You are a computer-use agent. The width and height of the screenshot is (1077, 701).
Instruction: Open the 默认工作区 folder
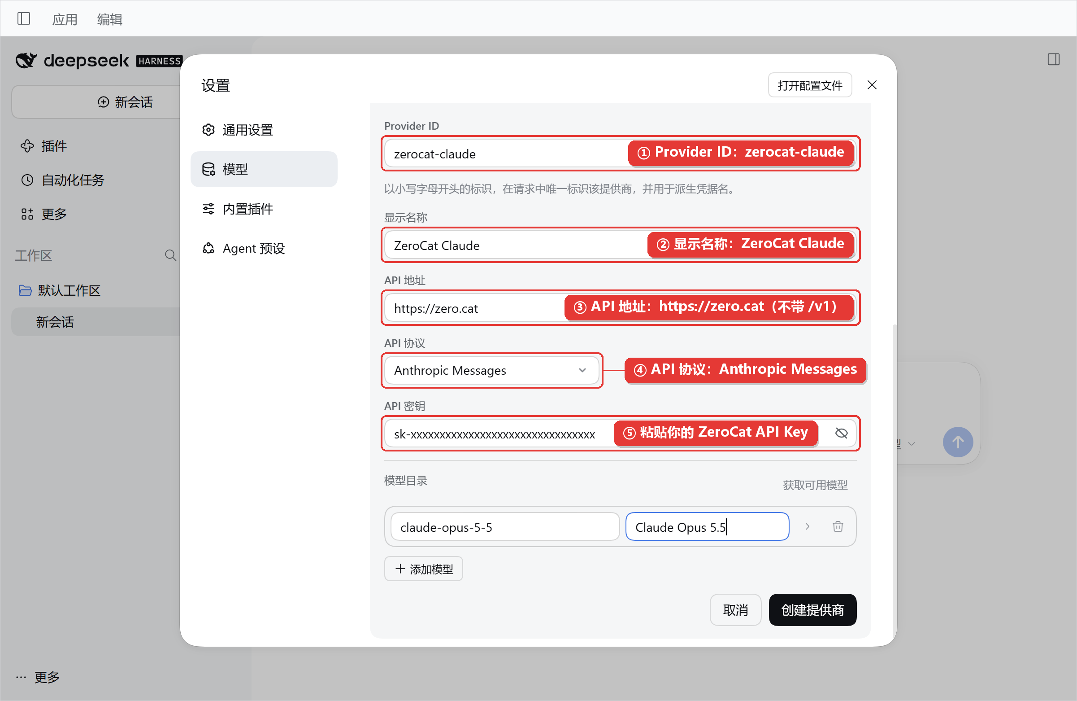pos(59,290)
